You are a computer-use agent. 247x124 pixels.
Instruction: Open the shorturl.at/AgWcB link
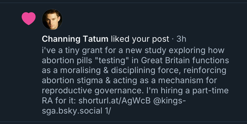(115, 101)
